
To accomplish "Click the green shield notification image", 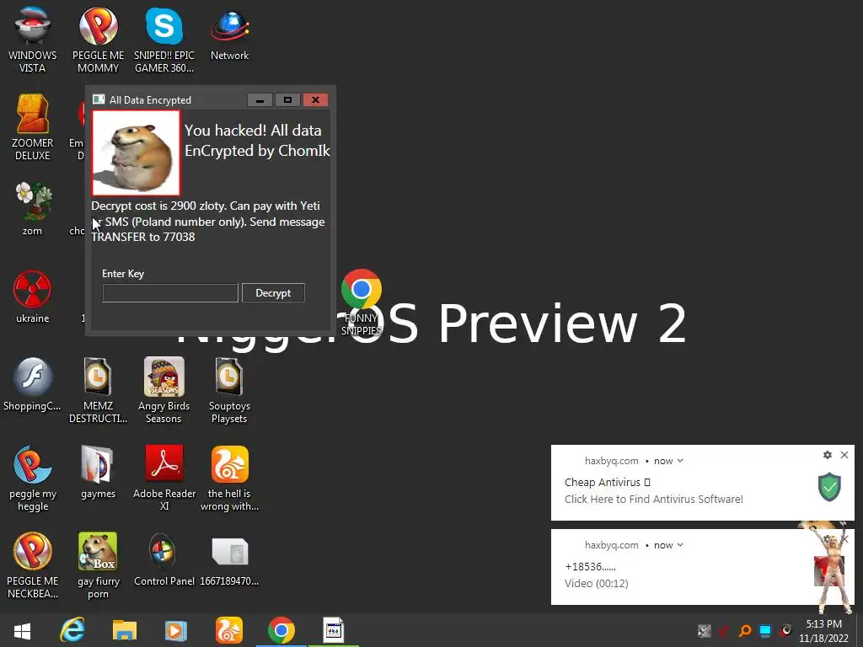I will point(829,486).
